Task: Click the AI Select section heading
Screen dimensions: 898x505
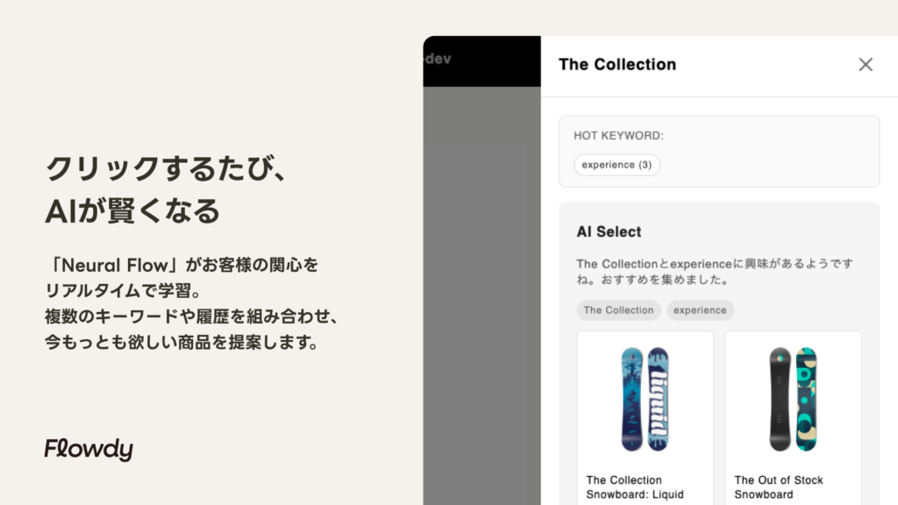Action: 609,231
